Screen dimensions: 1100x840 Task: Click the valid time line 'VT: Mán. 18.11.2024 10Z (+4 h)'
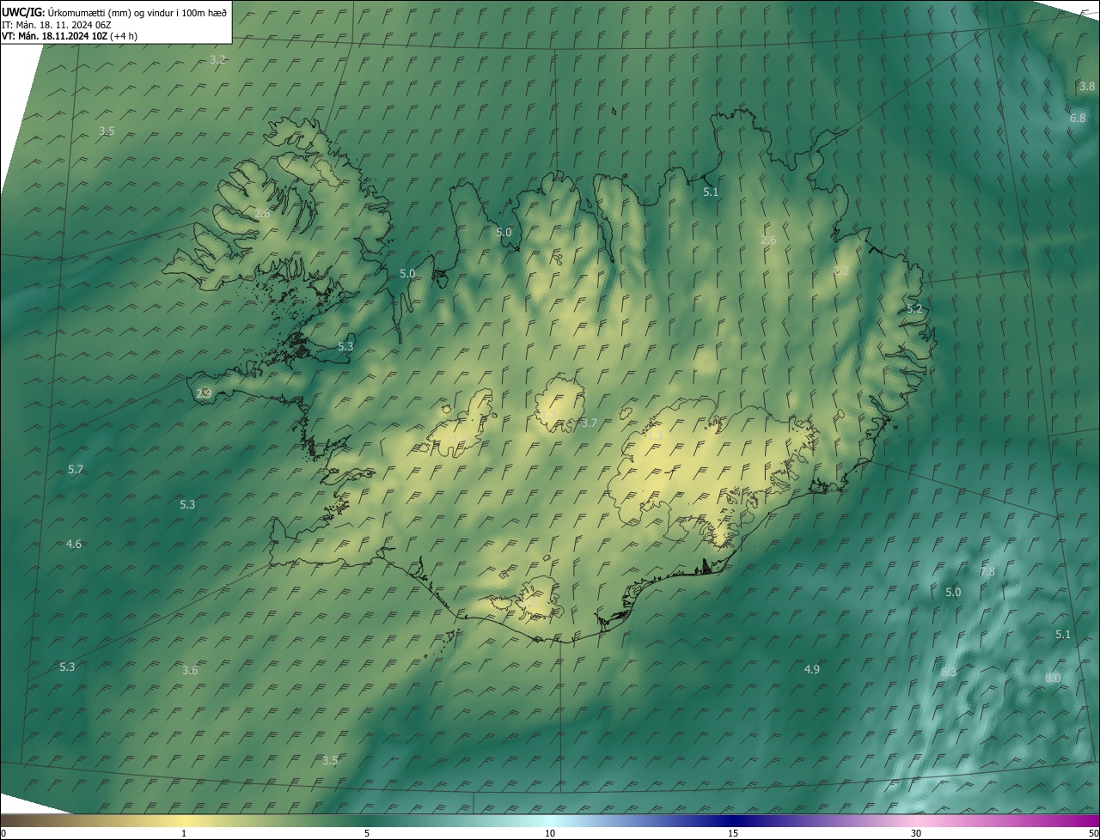coord(70,36)
